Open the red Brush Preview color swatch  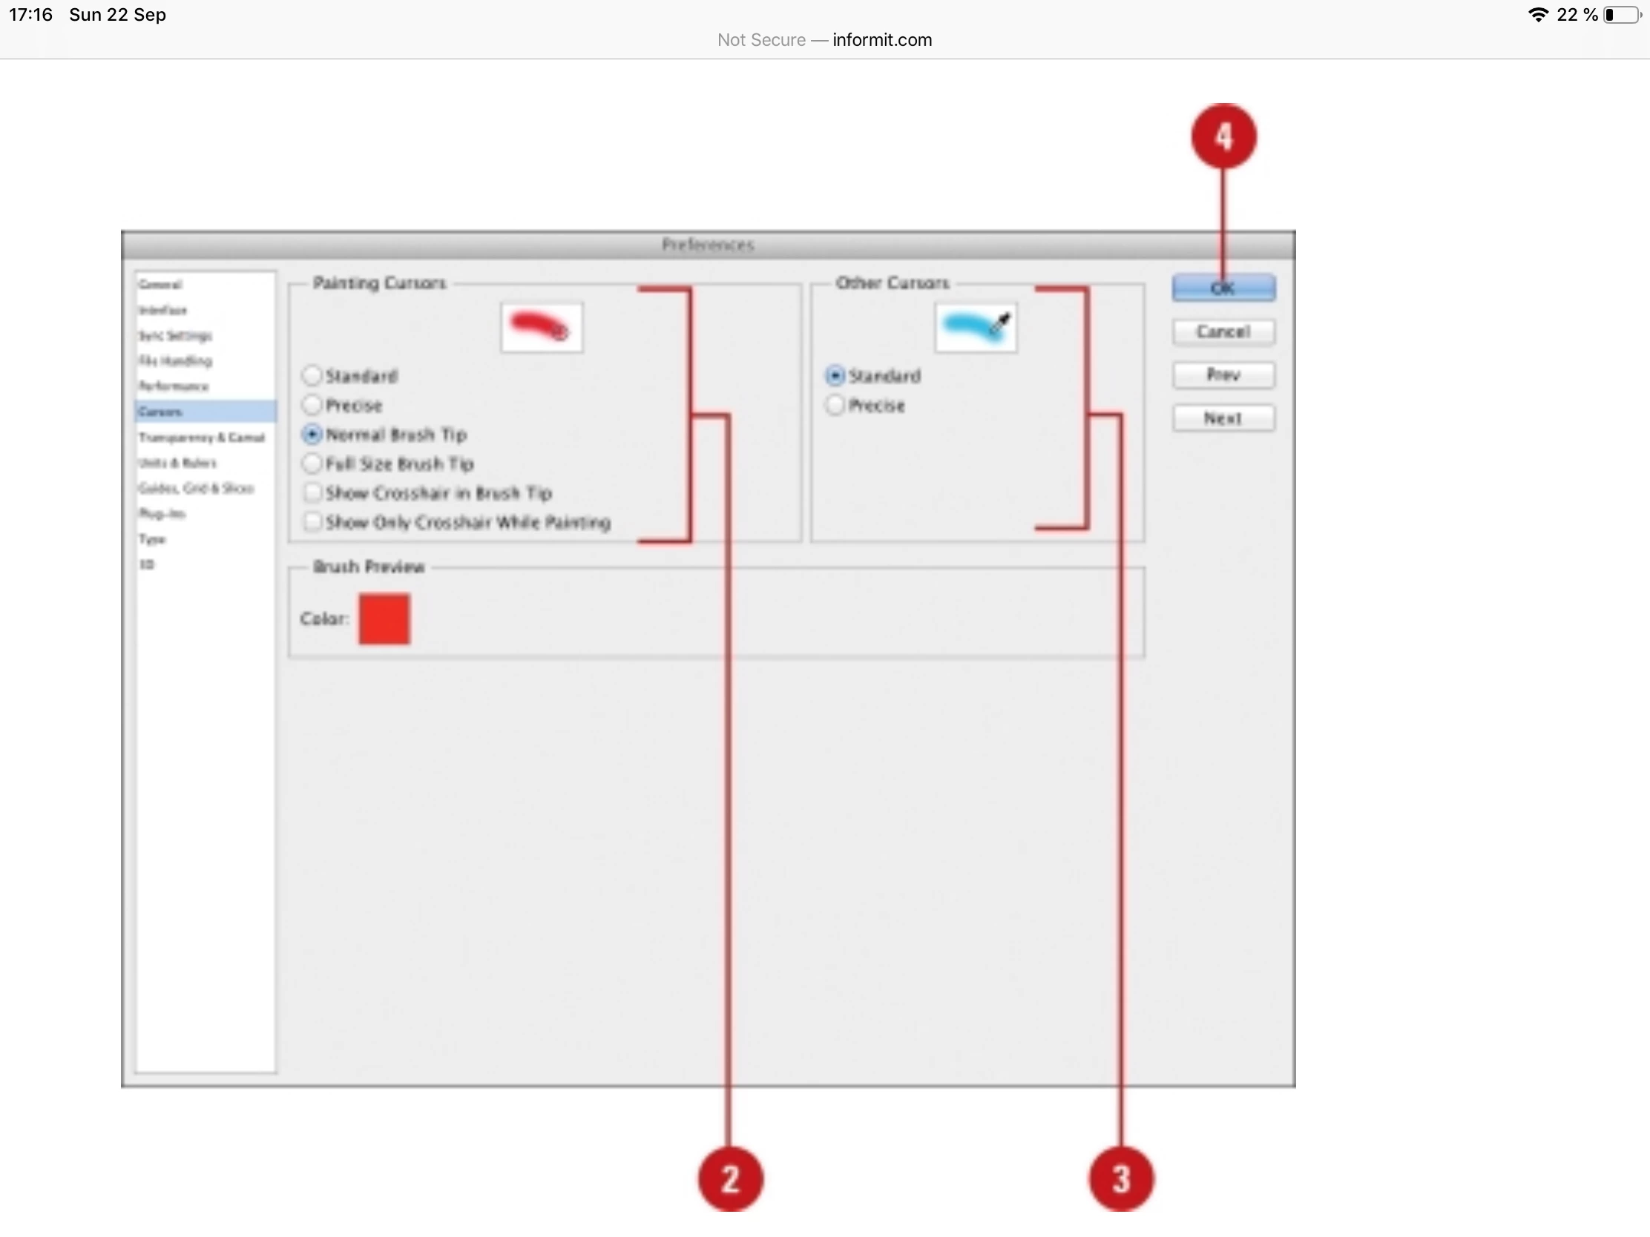(x=384, y=618)
